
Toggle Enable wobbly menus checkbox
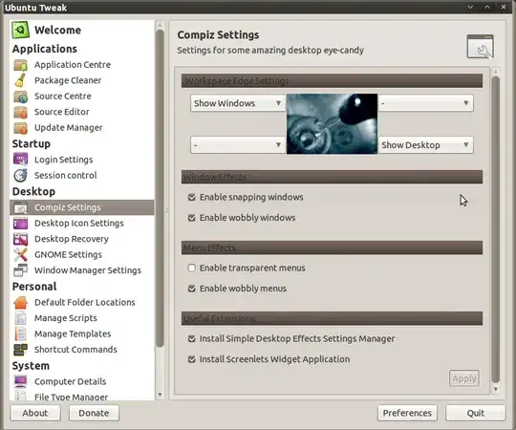(x=192, y=289)
